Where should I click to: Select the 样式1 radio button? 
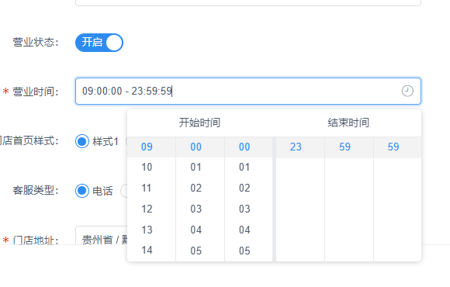coord(82,141)
